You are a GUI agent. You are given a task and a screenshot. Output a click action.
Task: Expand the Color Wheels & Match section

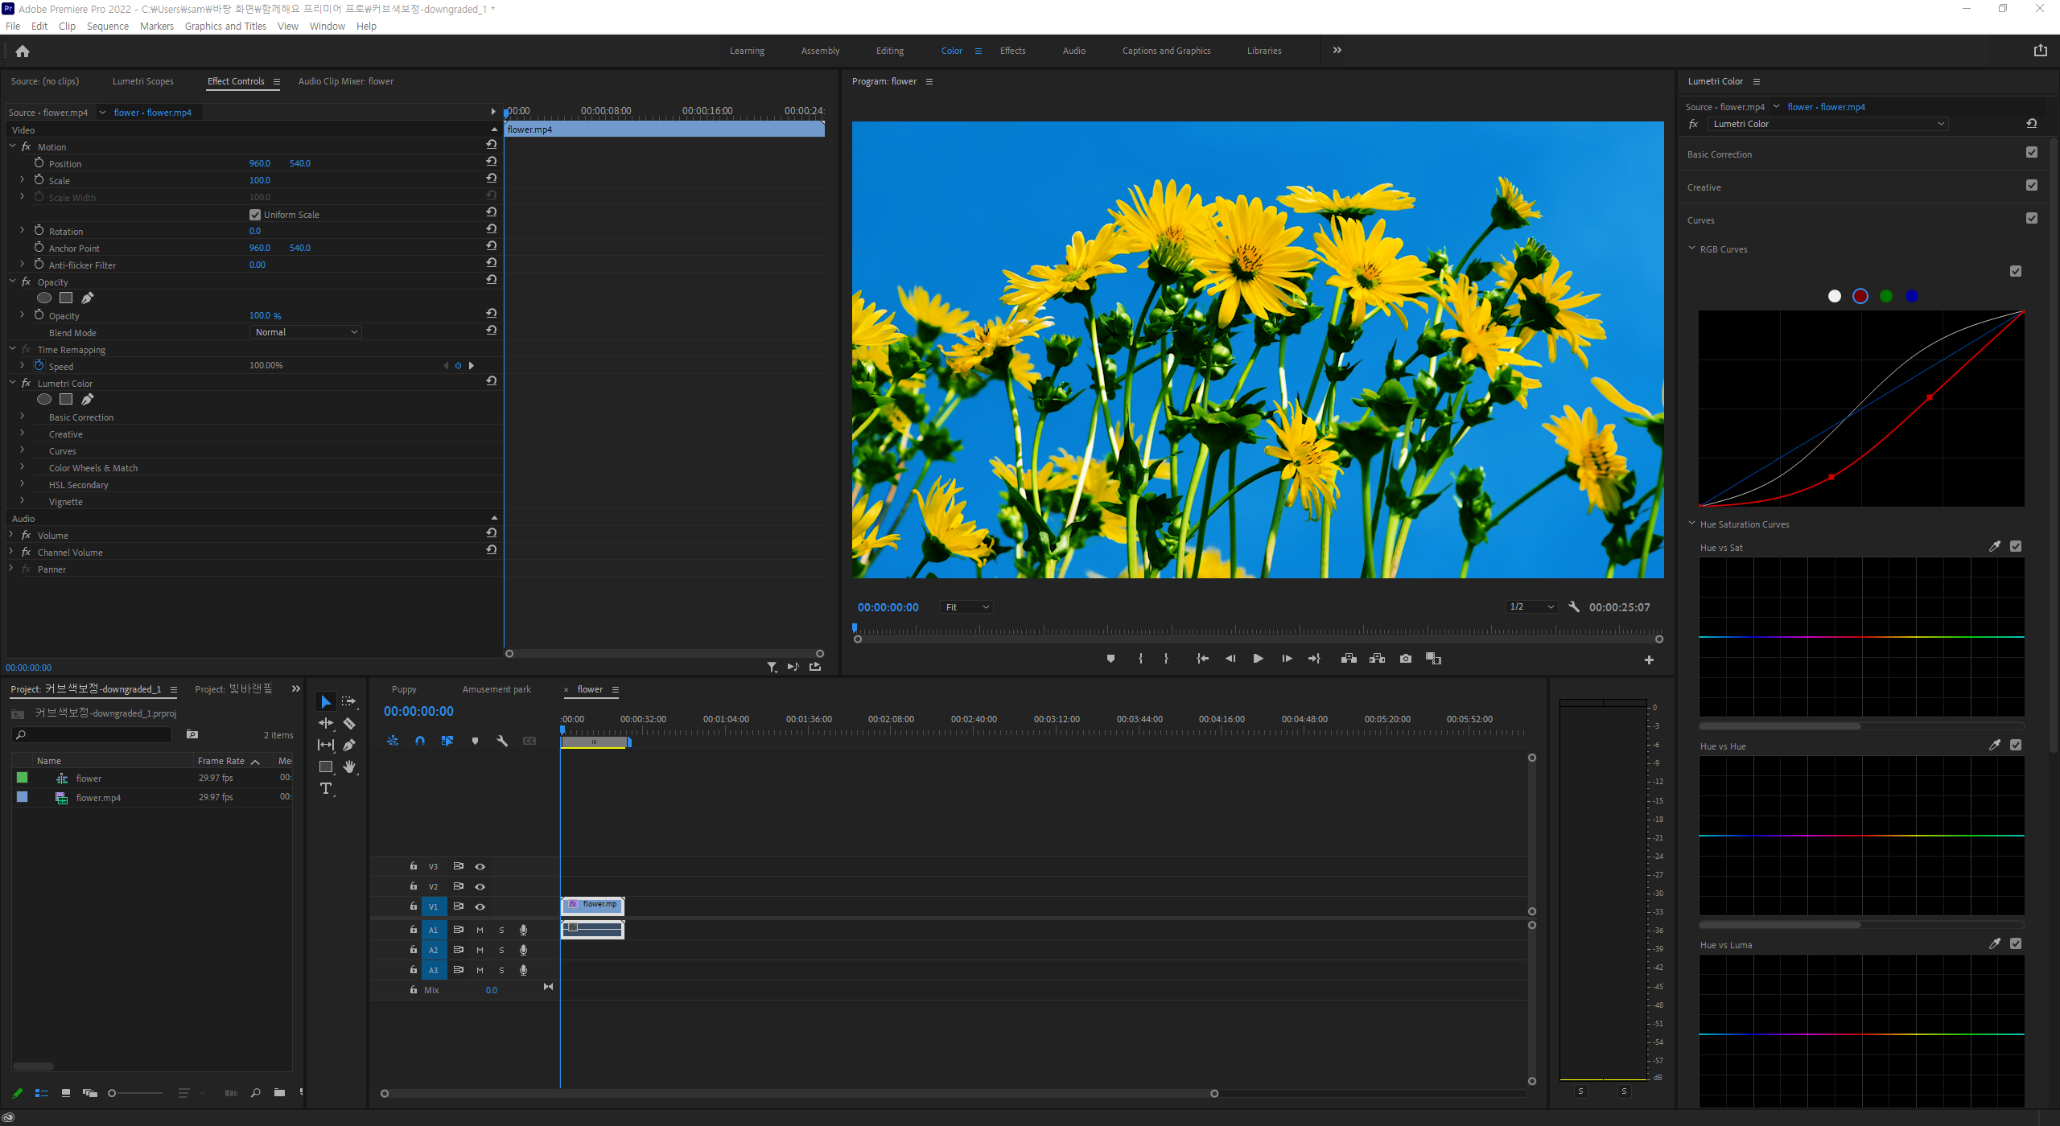(22, 467)
